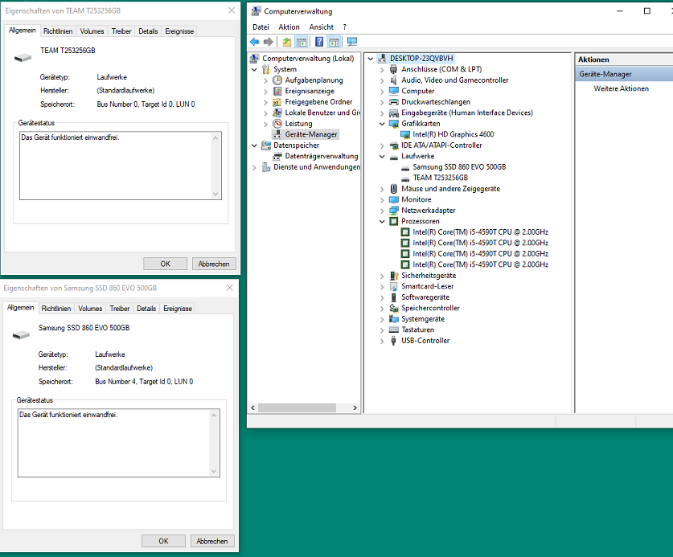The image size is (673, 557).
Task: Expand Aufgabenplanung in the left tree
Action: (266, 80)
